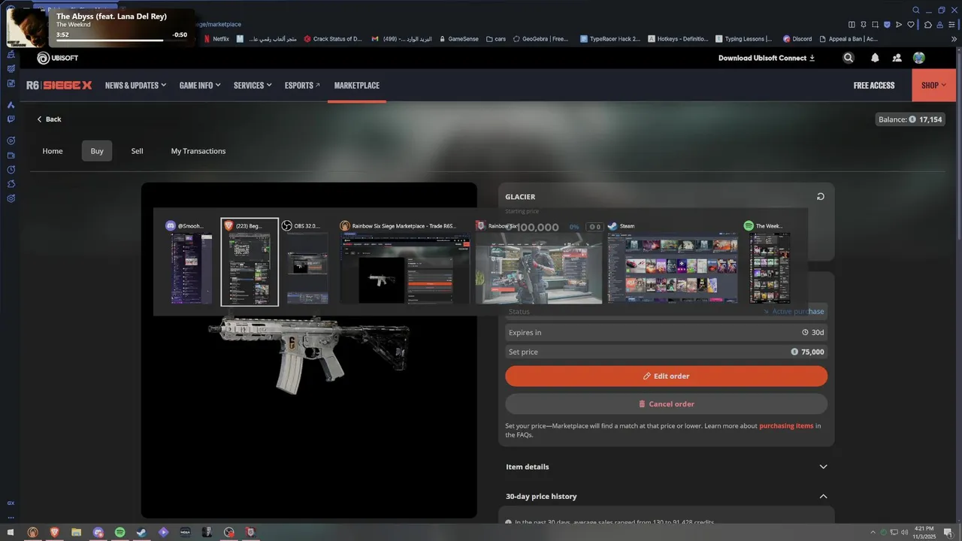The height and width of the screenshot is (541, 962).
Task: Open the browser profile icon
Action: [x=940, y=24]
